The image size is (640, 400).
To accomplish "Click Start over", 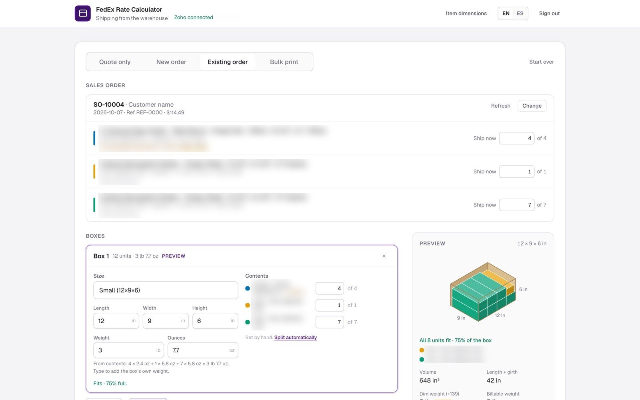I will [x=542, y=62].
